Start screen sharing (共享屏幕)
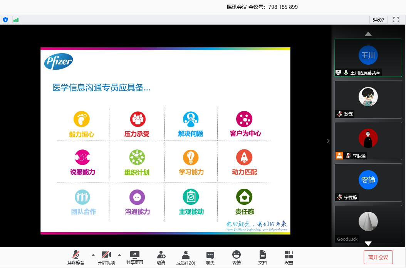Screen dimensions: 406x268 click(x=135, y=257)
